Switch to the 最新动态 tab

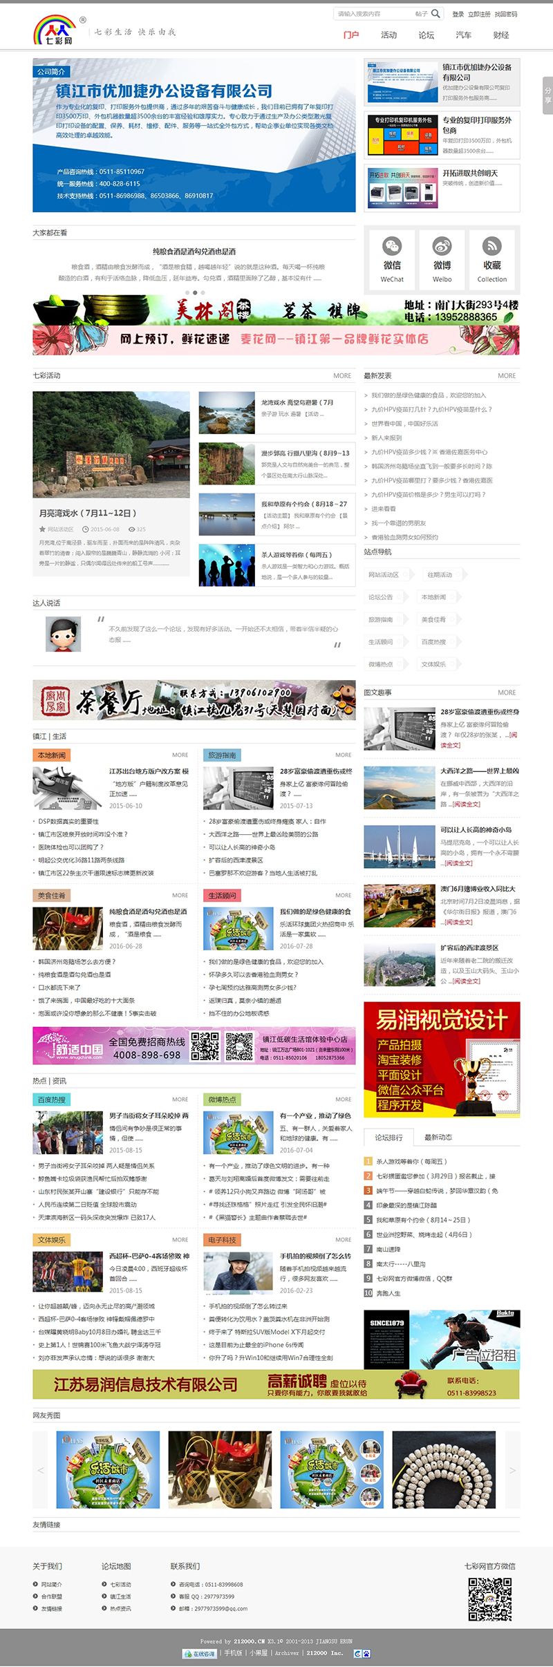[438, 1137]
